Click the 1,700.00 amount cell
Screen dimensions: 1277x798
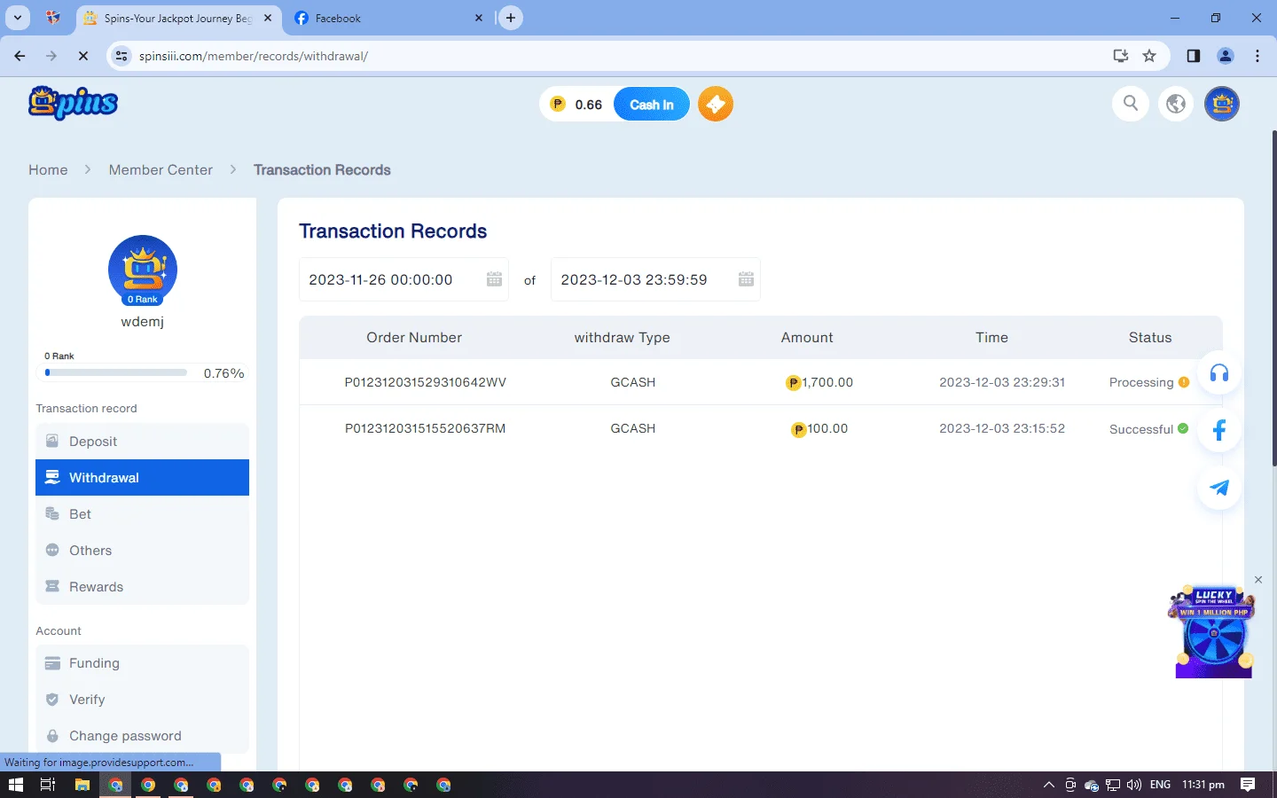tap(819, 382)
